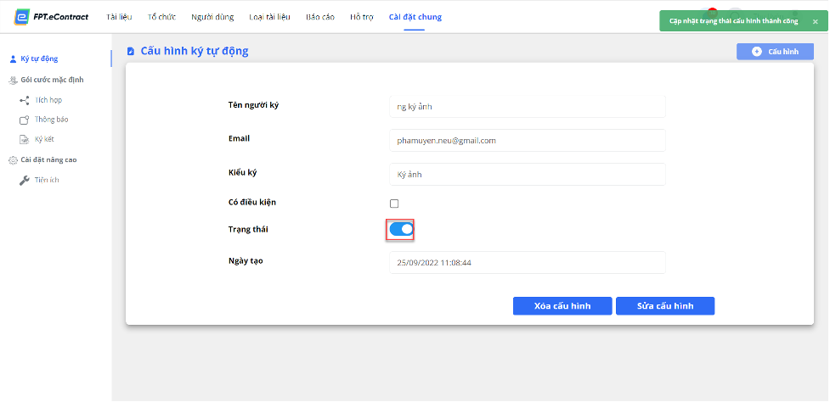Click the Thông báo notification icon
The width and height of the screenshot is (830, 402).
point(24,120)
